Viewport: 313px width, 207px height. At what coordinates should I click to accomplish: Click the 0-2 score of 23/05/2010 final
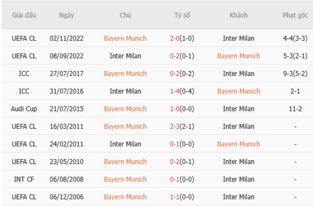point(176,162)
